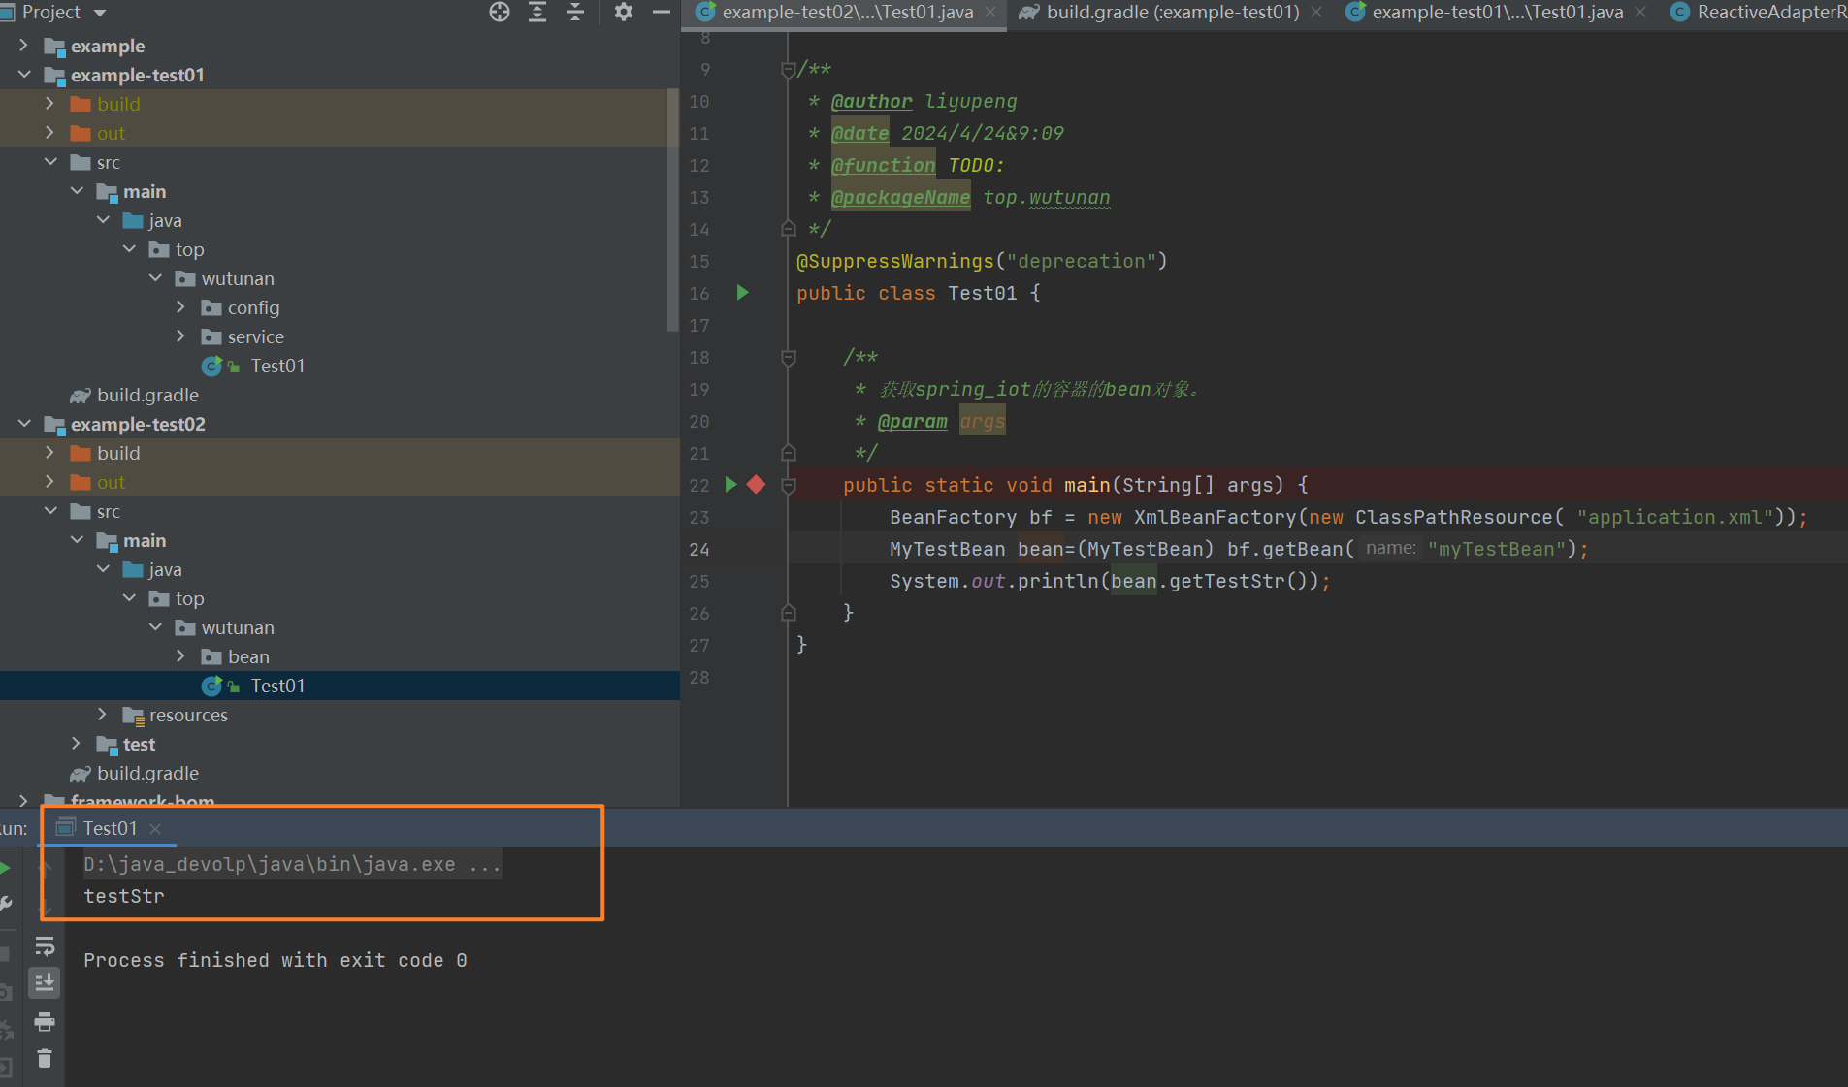1848x1087 pixels.
Task: Switch to build.gradle (:example-test01) editor tab
Action: [x=1172, y=13]
